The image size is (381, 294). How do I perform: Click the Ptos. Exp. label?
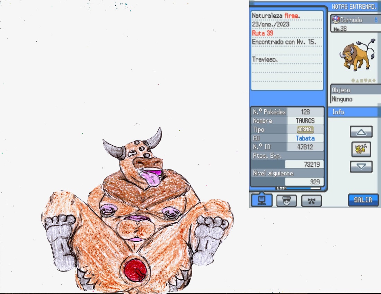click(x=267, y=156)
